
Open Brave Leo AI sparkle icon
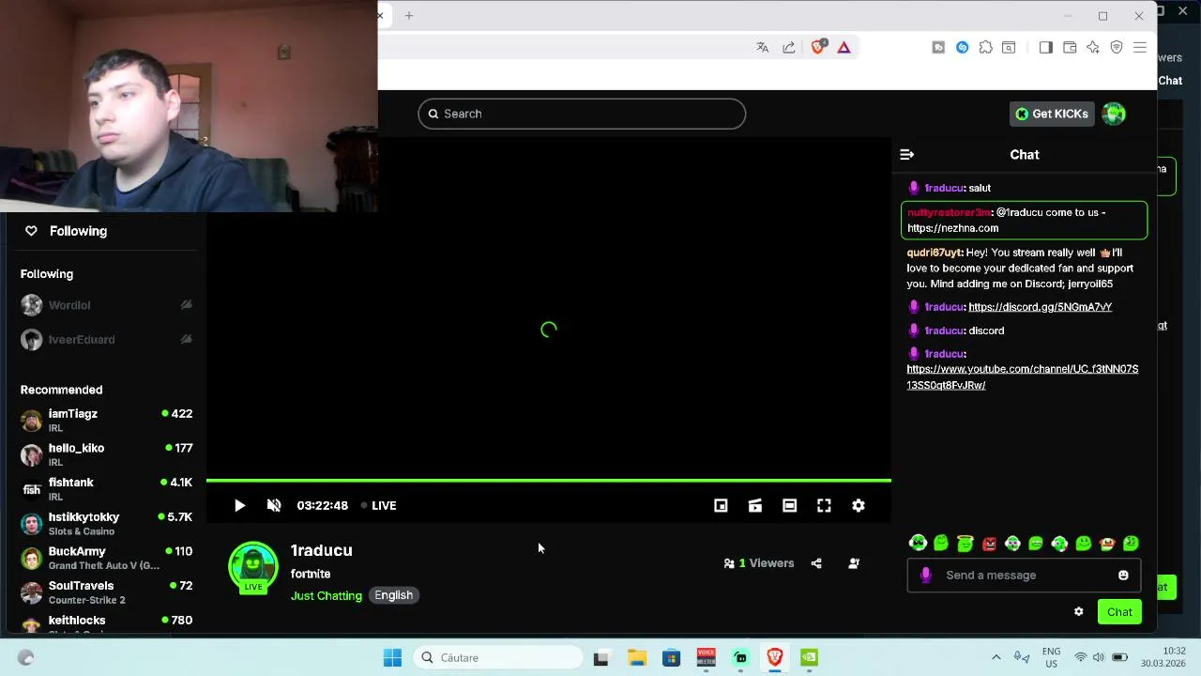point(1093,47)
